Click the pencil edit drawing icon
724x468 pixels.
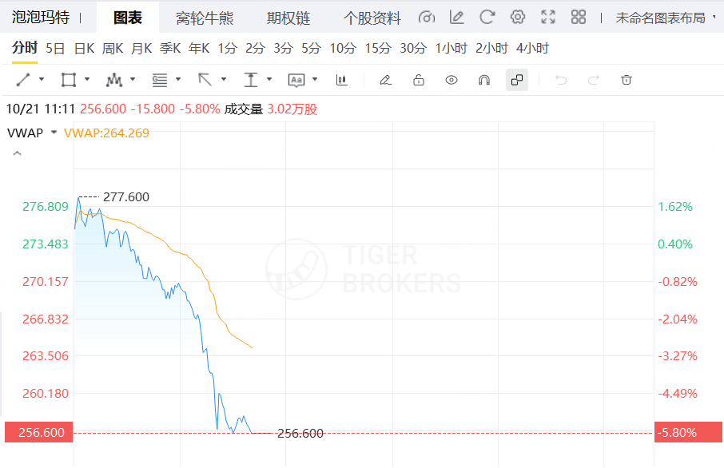[x=385, y=80]
